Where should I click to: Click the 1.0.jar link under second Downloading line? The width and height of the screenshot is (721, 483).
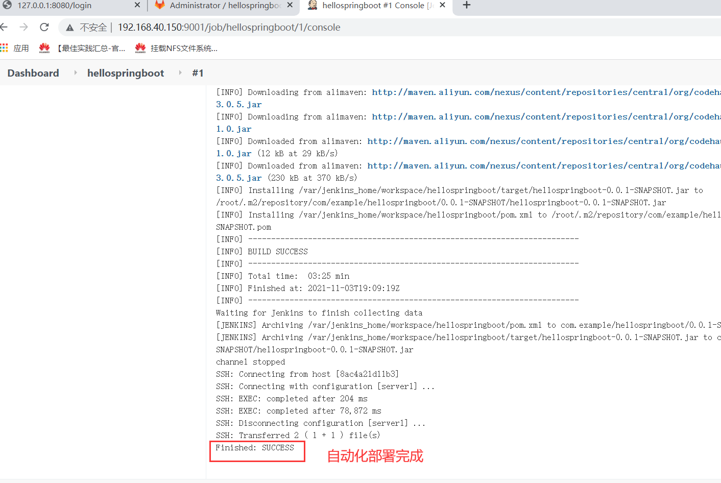[234, 129]
